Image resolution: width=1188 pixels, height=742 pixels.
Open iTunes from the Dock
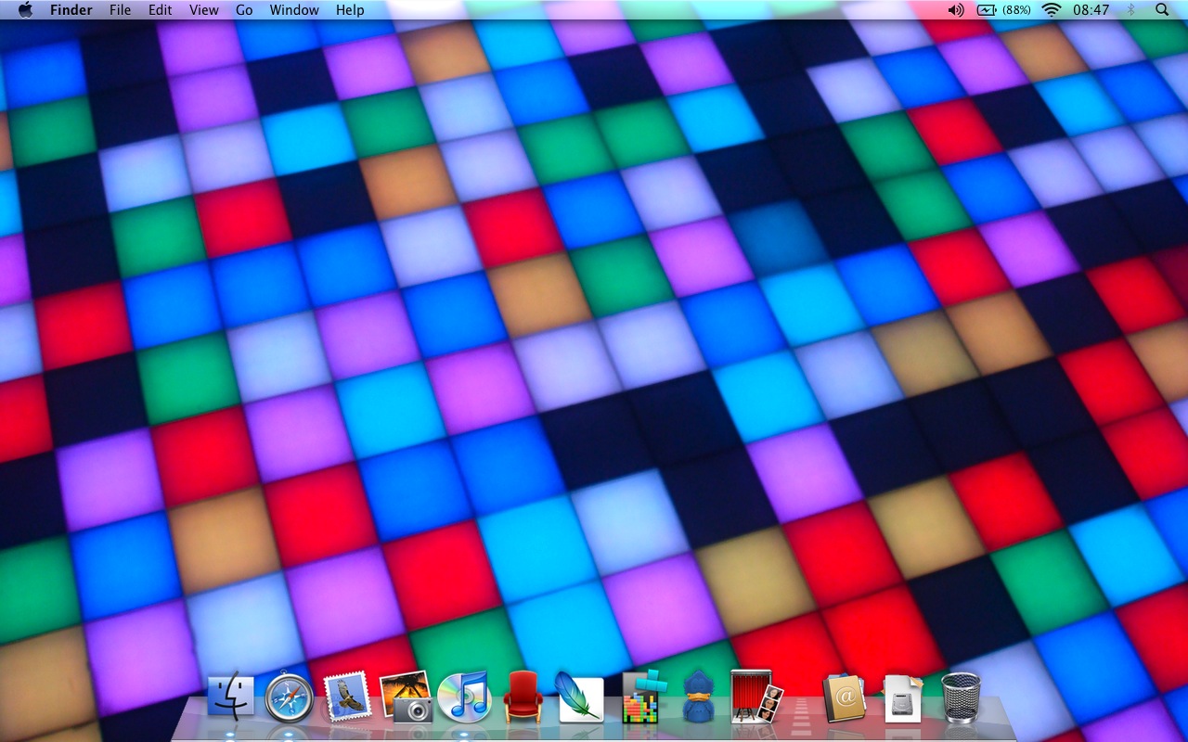(x=464, y=696)
